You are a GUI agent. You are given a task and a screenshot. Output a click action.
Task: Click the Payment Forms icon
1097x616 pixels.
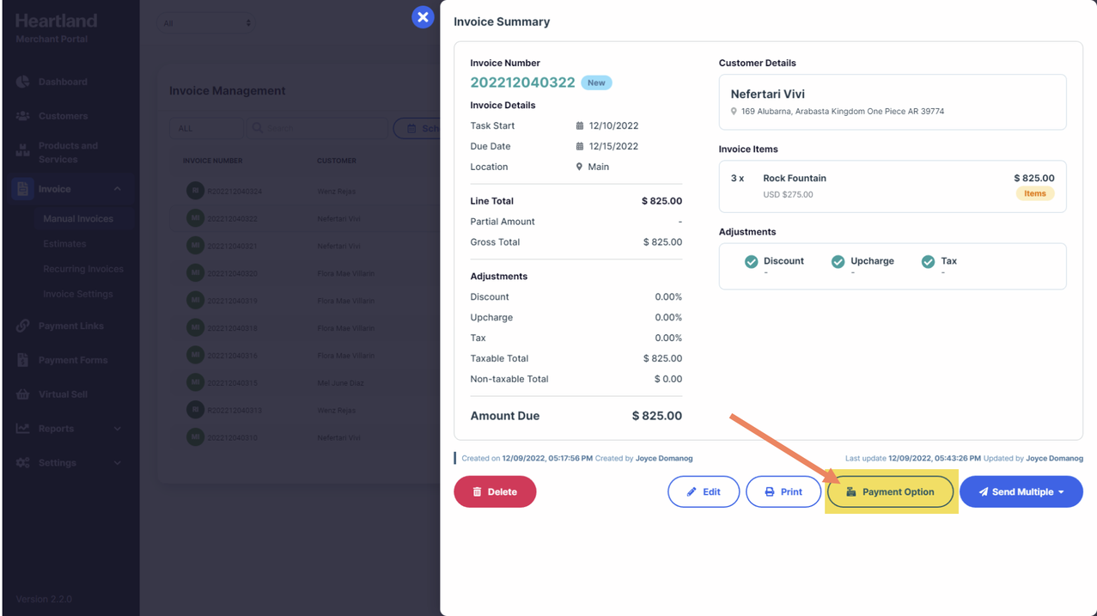(x=23, y=360)
